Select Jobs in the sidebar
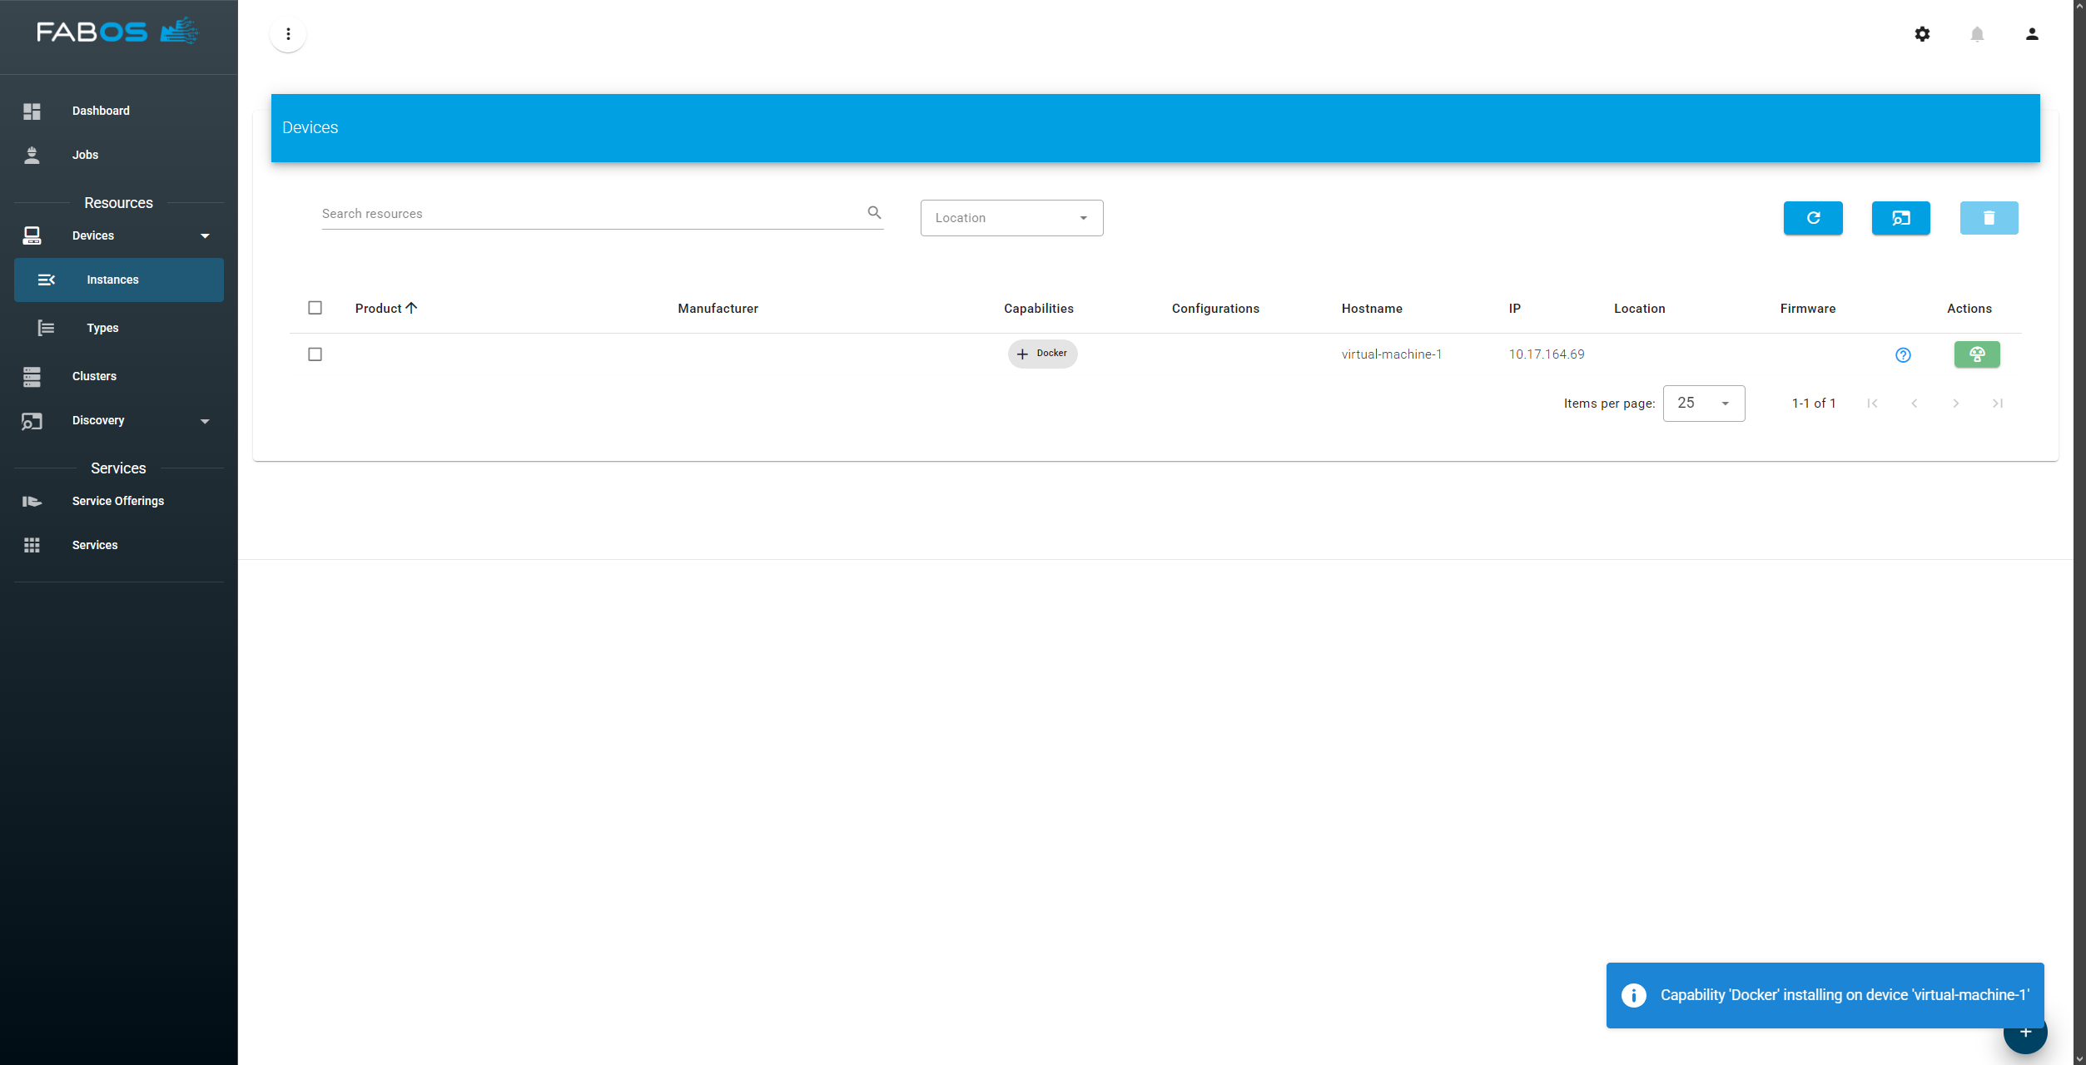 (85, 155)
